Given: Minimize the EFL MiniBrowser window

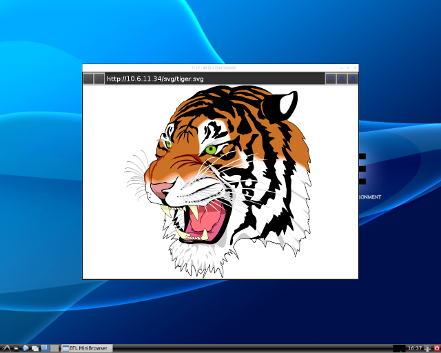Looking at the screenshot, I should pos(342,68).
